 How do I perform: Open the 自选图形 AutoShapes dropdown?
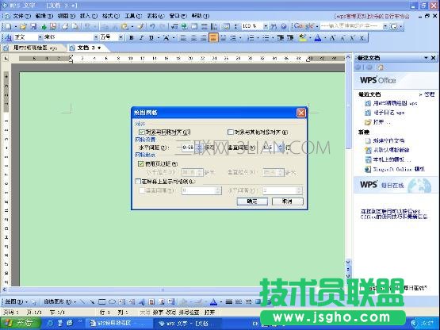[60, 302]
